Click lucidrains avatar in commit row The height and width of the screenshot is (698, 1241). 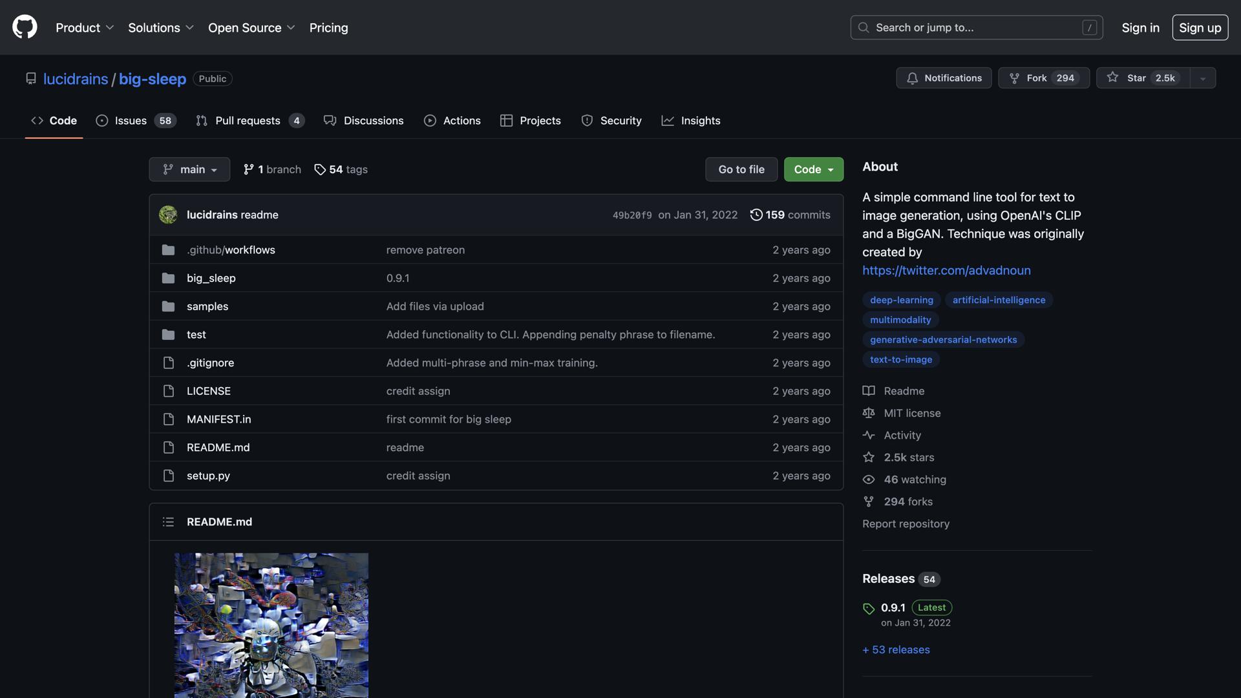click(x=168, y=215)
